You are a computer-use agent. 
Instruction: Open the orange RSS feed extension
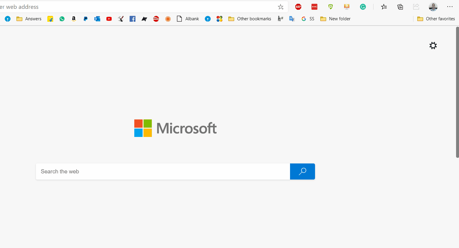coord(347,7)
